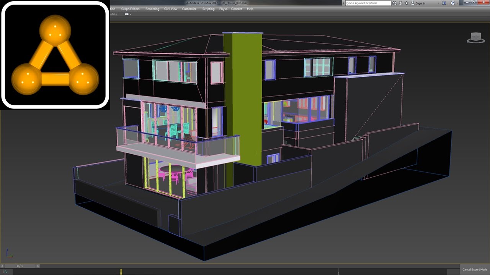Open the Help menu

[x=250, y=9]
